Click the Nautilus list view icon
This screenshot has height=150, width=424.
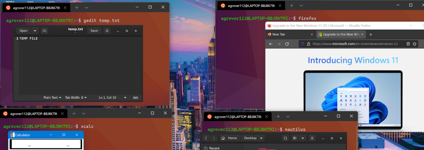click(x=295, y=138)
